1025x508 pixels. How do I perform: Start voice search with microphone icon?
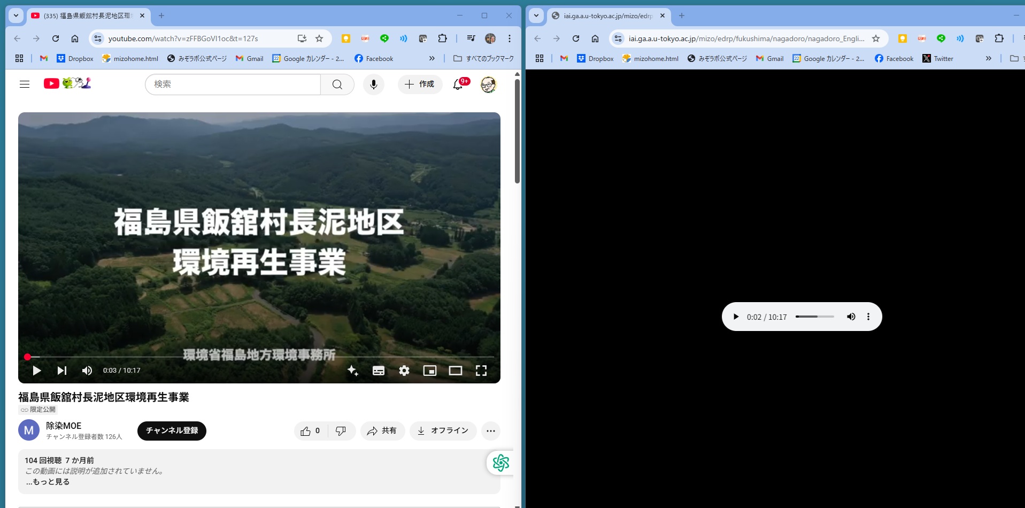pyautogui.click(x=374, y=84)
